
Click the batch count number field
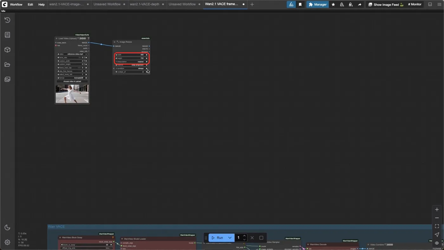tap(238, 238)
